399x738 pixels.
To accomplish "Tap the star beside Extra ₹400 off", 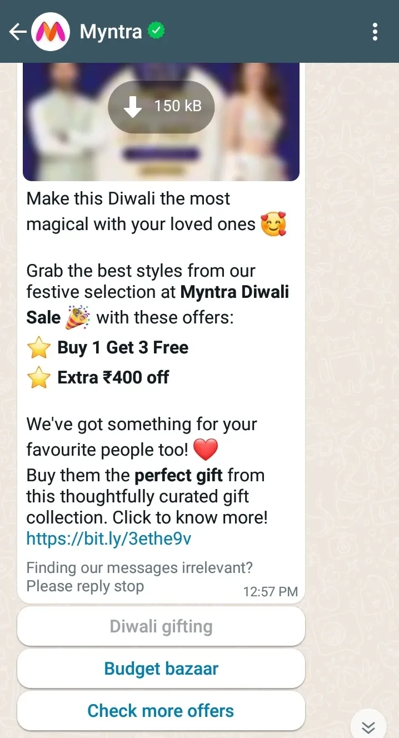I will 39,378.
